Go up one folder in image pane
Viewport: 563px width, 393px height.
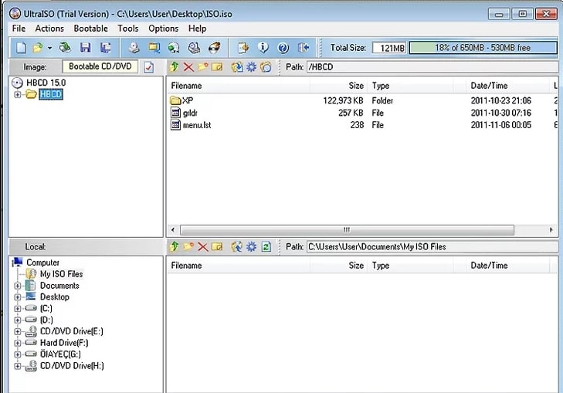(x=174, y=66)
